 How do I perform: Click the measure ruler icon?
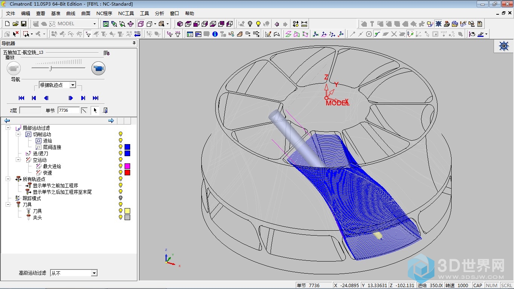coord(304,24)
